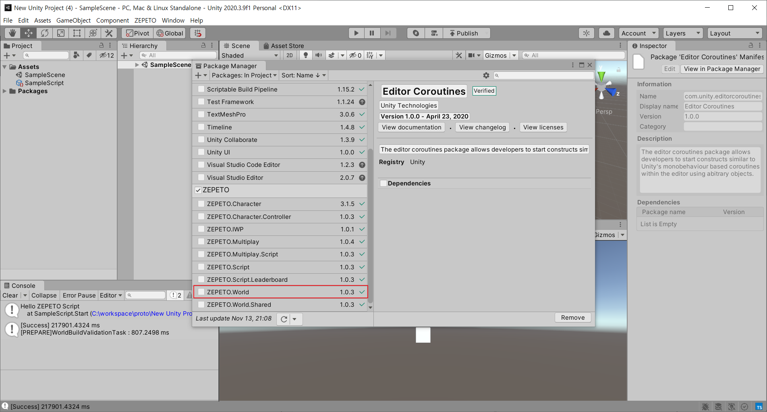Open Package Manager settings gear
This screenshot has width=767, height=412.
(486, 75)
